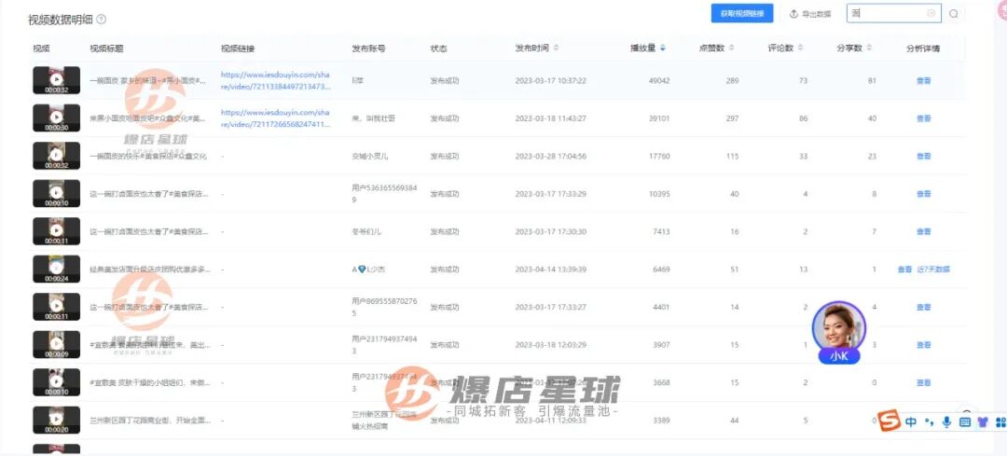
Task: Click 查看 in the 10395 plays row
Action: [x=923, y=194]
